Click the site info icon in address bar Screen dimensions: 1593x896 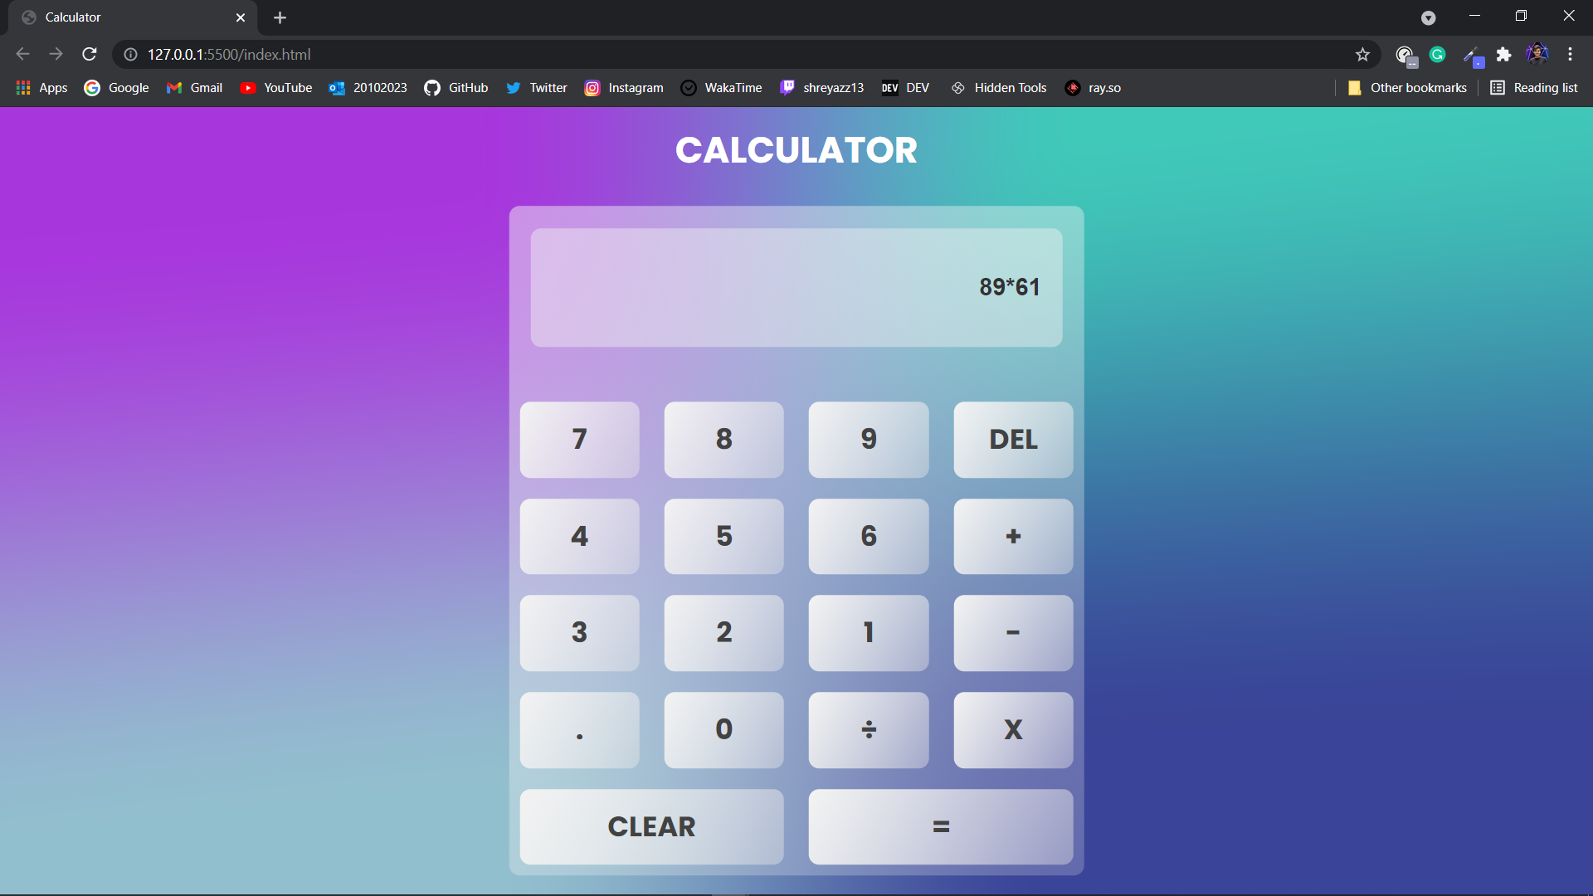click(x=129, y=54)
